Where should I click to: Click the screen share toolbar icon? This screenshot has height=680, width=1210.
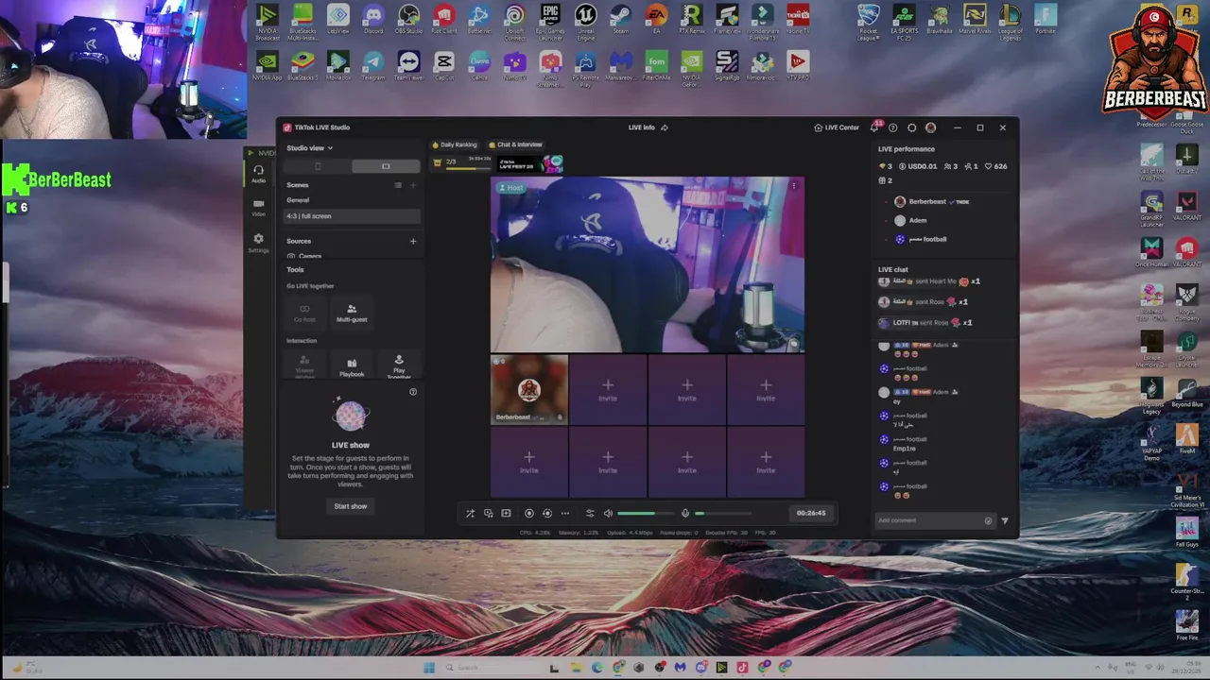click(488, 514)
